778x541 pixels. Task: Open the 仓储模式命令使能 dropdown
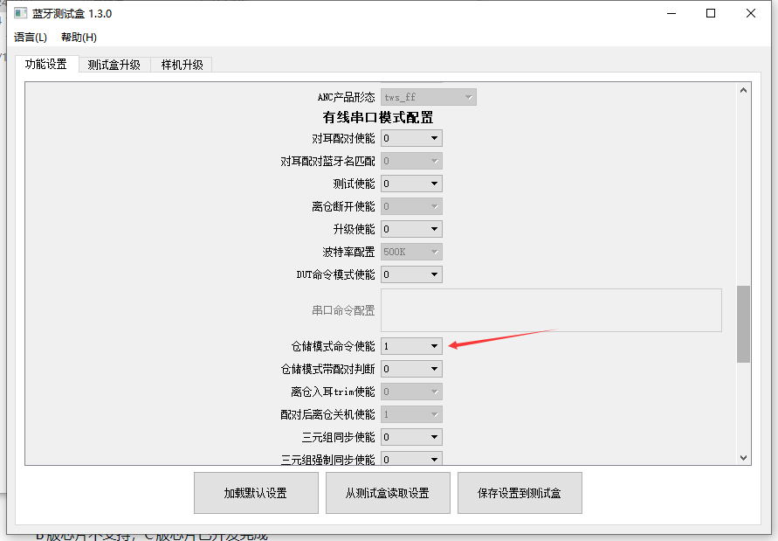411,346
